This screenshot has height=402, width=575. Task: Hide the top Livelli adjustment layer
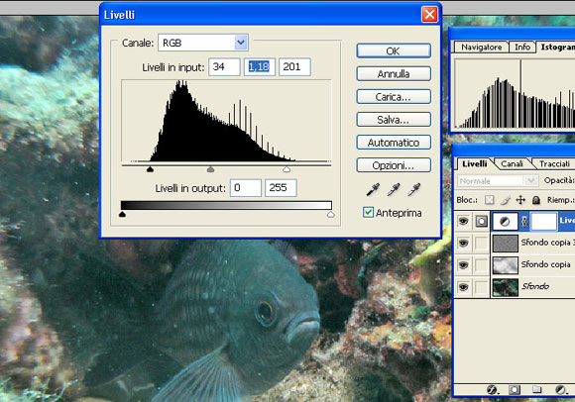click(463, 221)
